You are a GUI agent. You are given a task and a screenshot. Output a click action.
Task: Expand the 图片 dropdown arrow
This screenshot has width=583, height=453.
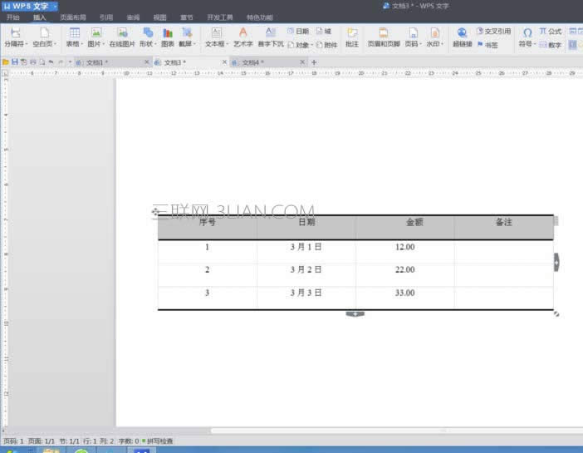pyautogui.click(x=103, y=44)
